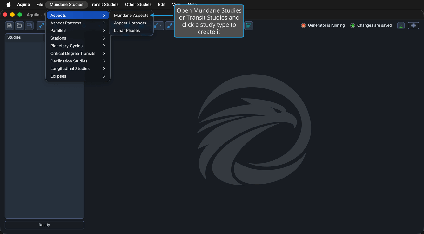The width and height of the screenshot is (424, 234).
Task: Open the File menu
Action: (40, 4)
